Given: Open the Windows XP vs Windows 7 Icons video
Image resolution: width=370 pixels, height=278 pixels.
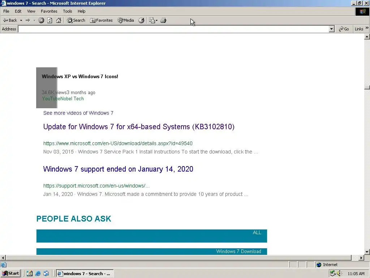Looking at the screenshot, I should 80,77.
